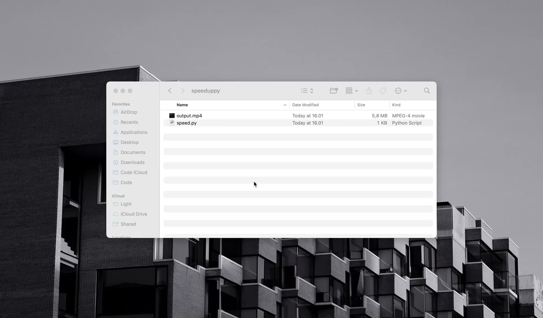The width and height of the screenshot is (543, 318).
Task: Open AirDrop in the sidebar
Action: pos(129,112)
